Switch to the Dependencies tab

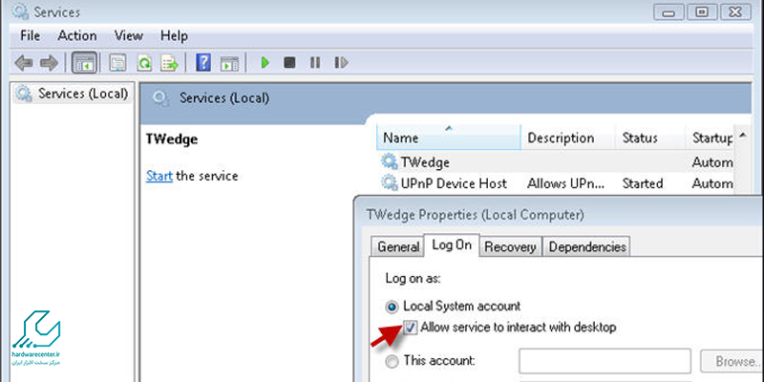[587, 246]
